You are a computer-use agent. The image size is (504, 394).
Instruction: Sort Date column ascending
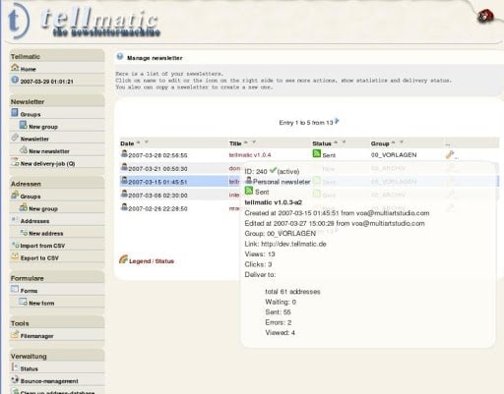(139, 142)
